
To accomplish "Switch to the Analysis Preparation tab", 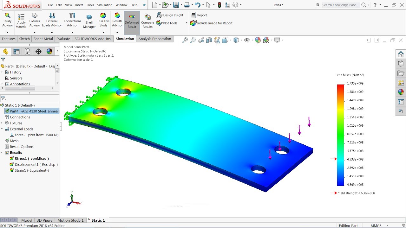I will 154,39.
